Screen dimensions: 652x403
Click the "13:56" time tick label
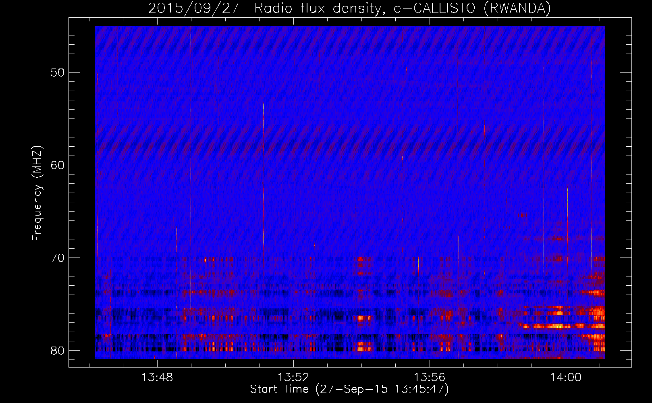click(430, 378)
